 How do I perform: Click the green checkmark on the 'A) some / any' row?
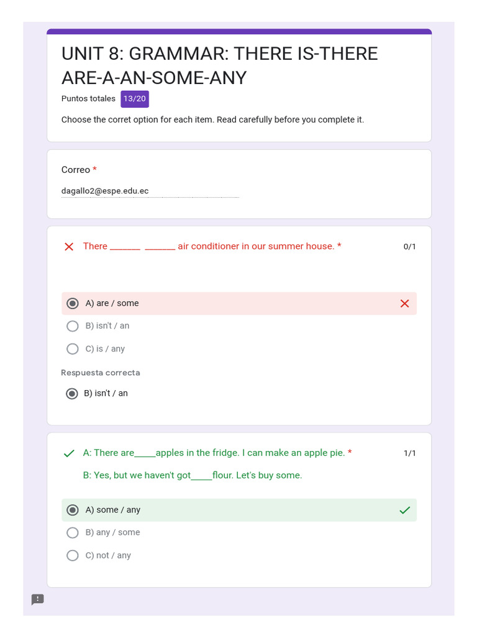pos(404,510)
